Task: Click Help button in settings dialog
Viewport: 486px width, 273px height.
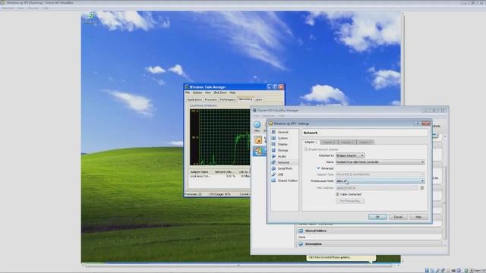Action: (418, 217)
